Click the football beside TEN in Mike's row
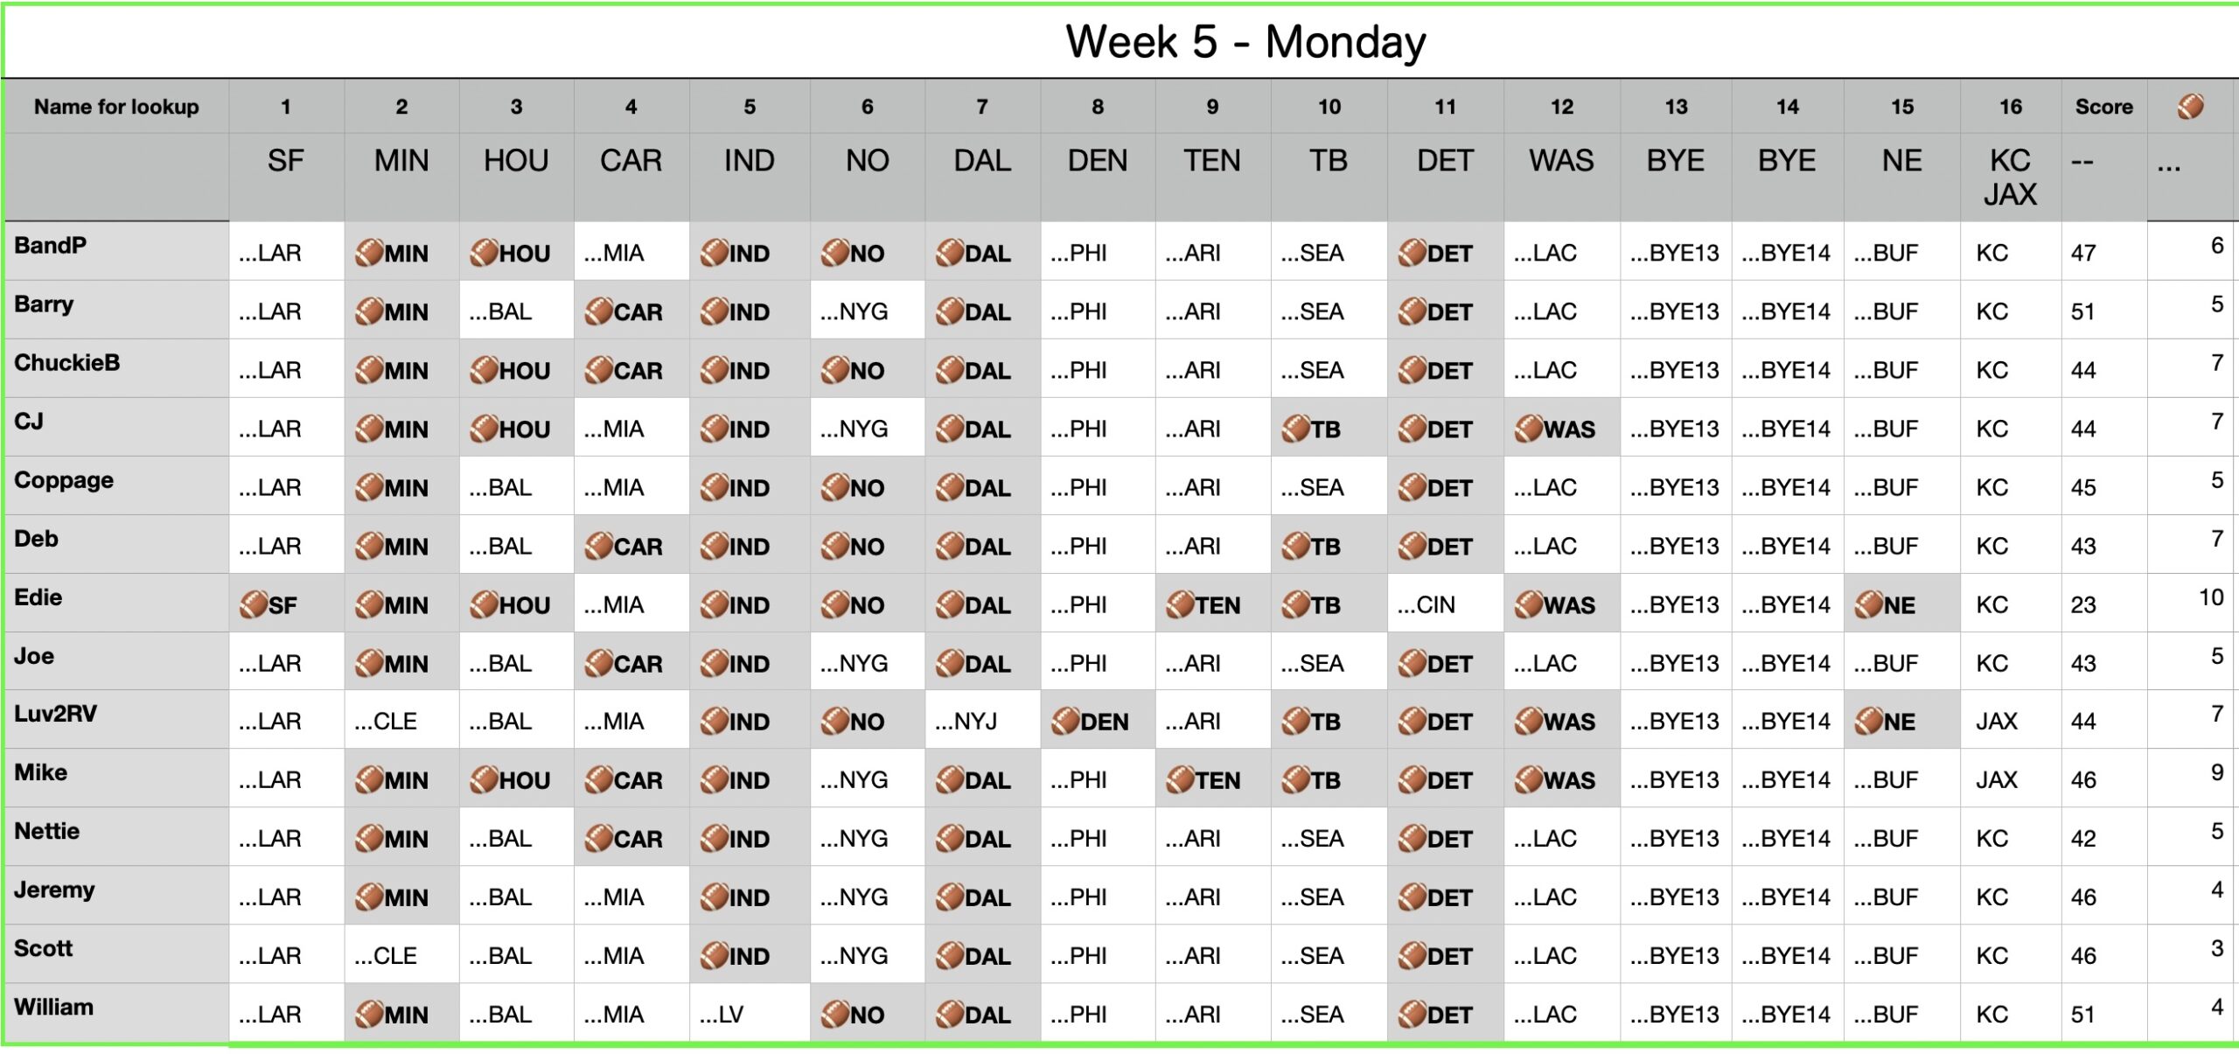Viewport: 2239px width, 1054px height. [x=1180, y=779]
